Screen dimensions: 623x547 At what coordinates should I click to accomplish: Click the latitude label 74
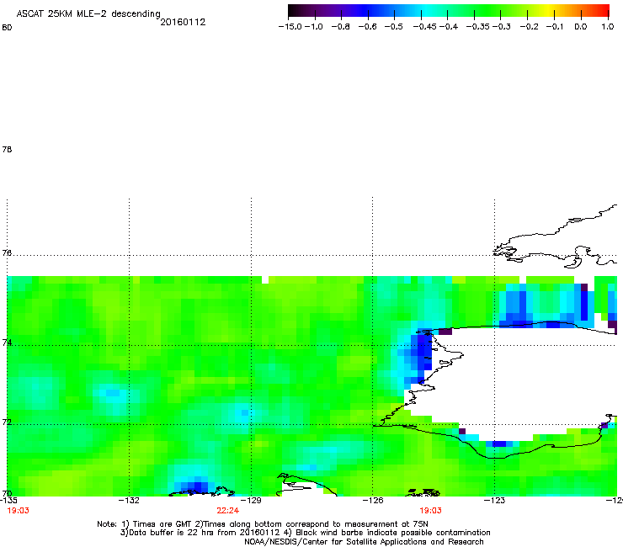[x=7, y=343]
